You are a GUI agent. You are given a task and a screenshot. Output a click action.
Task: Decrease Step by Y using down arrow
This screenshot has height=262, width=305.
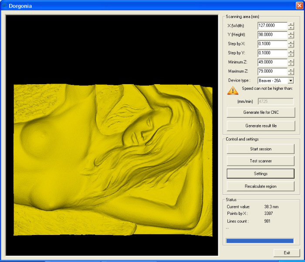(291, 55)
